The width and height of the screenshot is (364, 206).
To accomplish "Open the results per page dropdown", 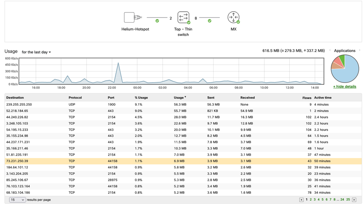I will pyautogui.click(x=17, y=200).
